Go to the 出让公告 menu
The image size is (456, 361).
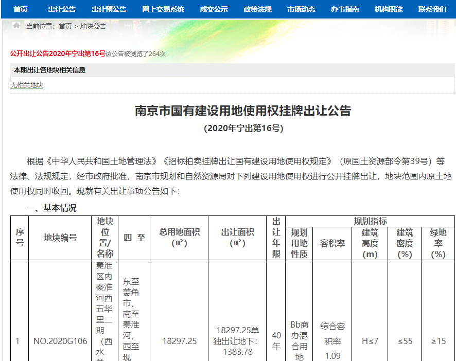coord(62,9)
